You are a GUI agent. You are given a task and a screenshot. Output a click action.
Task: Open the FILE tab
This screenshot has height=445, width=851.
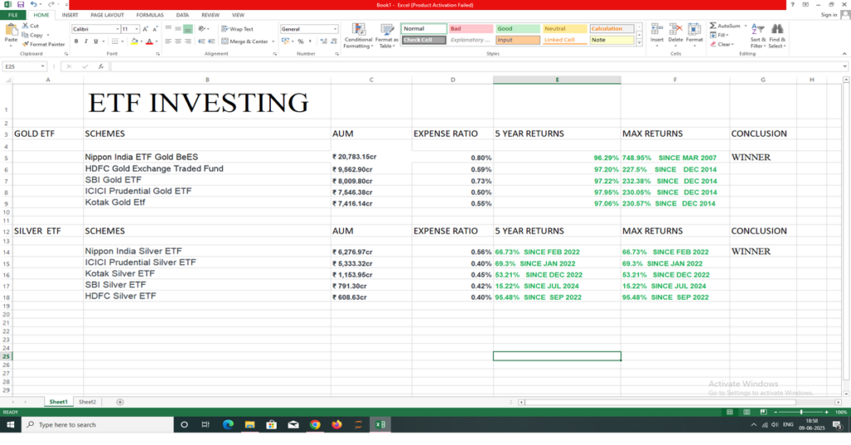pos(13,15)
